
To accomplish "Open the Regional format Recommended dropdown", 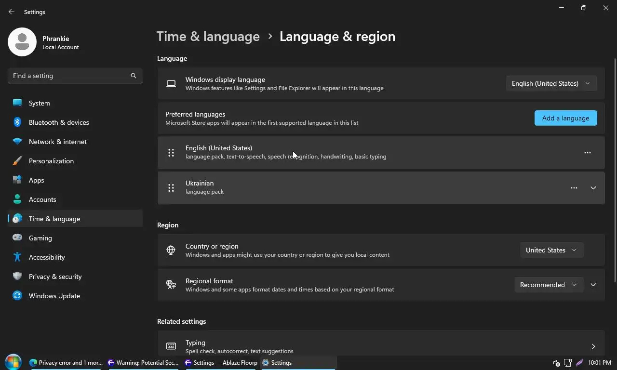I will 548,285.
